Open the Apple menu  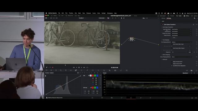tap(46, 13)
